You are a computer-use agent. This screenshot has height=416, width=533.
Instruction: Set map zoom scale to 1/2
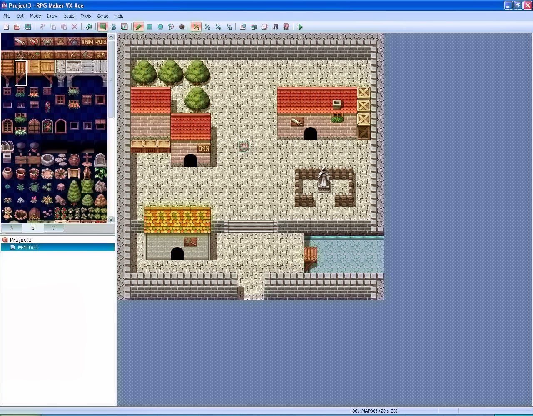pyautogui.click(x=207, y=27)
